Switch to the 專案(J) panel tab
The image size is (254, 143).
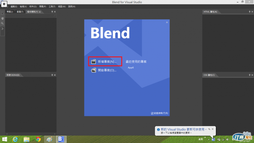click(x=10, y=12)
